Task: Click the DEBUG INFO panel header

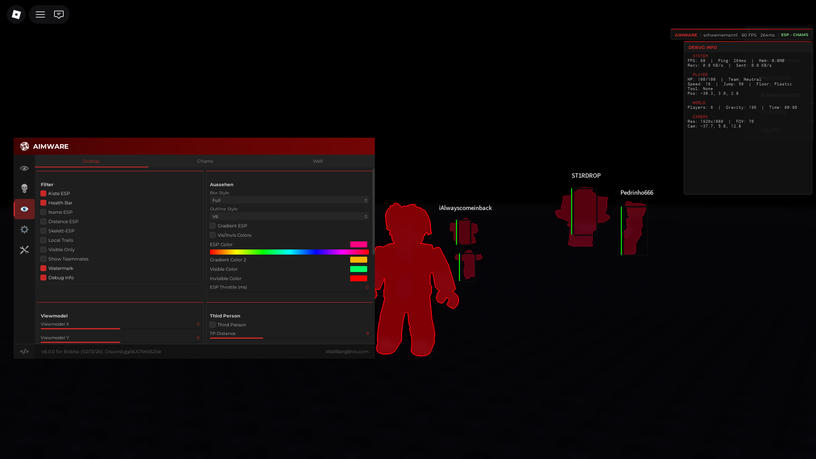Action: tap(748, 47)
